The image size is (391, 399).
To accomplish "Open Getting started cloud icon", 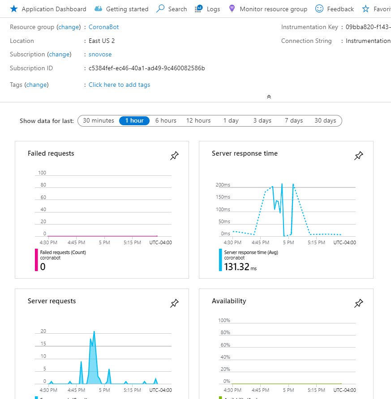I will tap(99, 9).
